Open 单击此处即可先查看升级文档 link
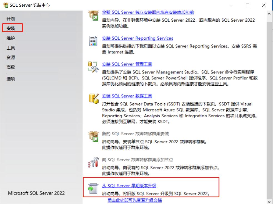 (x=135, y=200)
